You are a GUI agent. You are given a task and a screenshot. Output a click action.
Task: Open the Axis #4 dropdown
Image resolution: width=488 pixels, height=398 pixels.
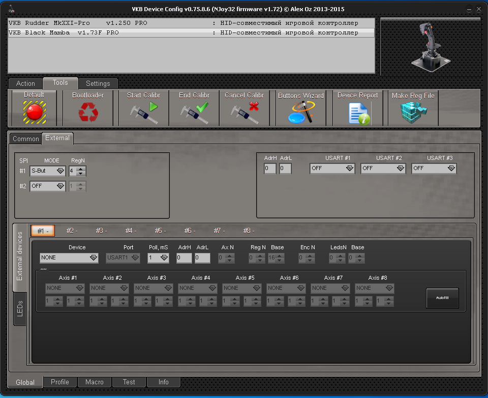tap(197, 288)
